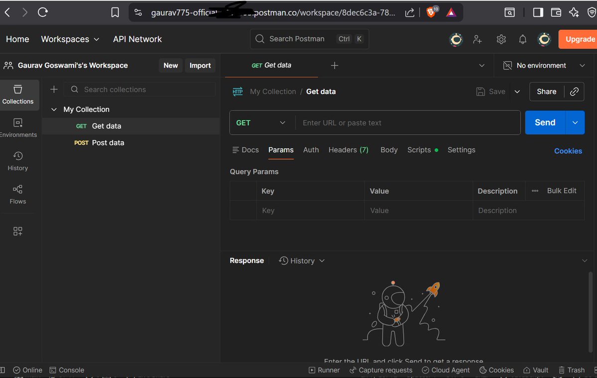Invite a teammate with the add-user icon

(478, 39)
